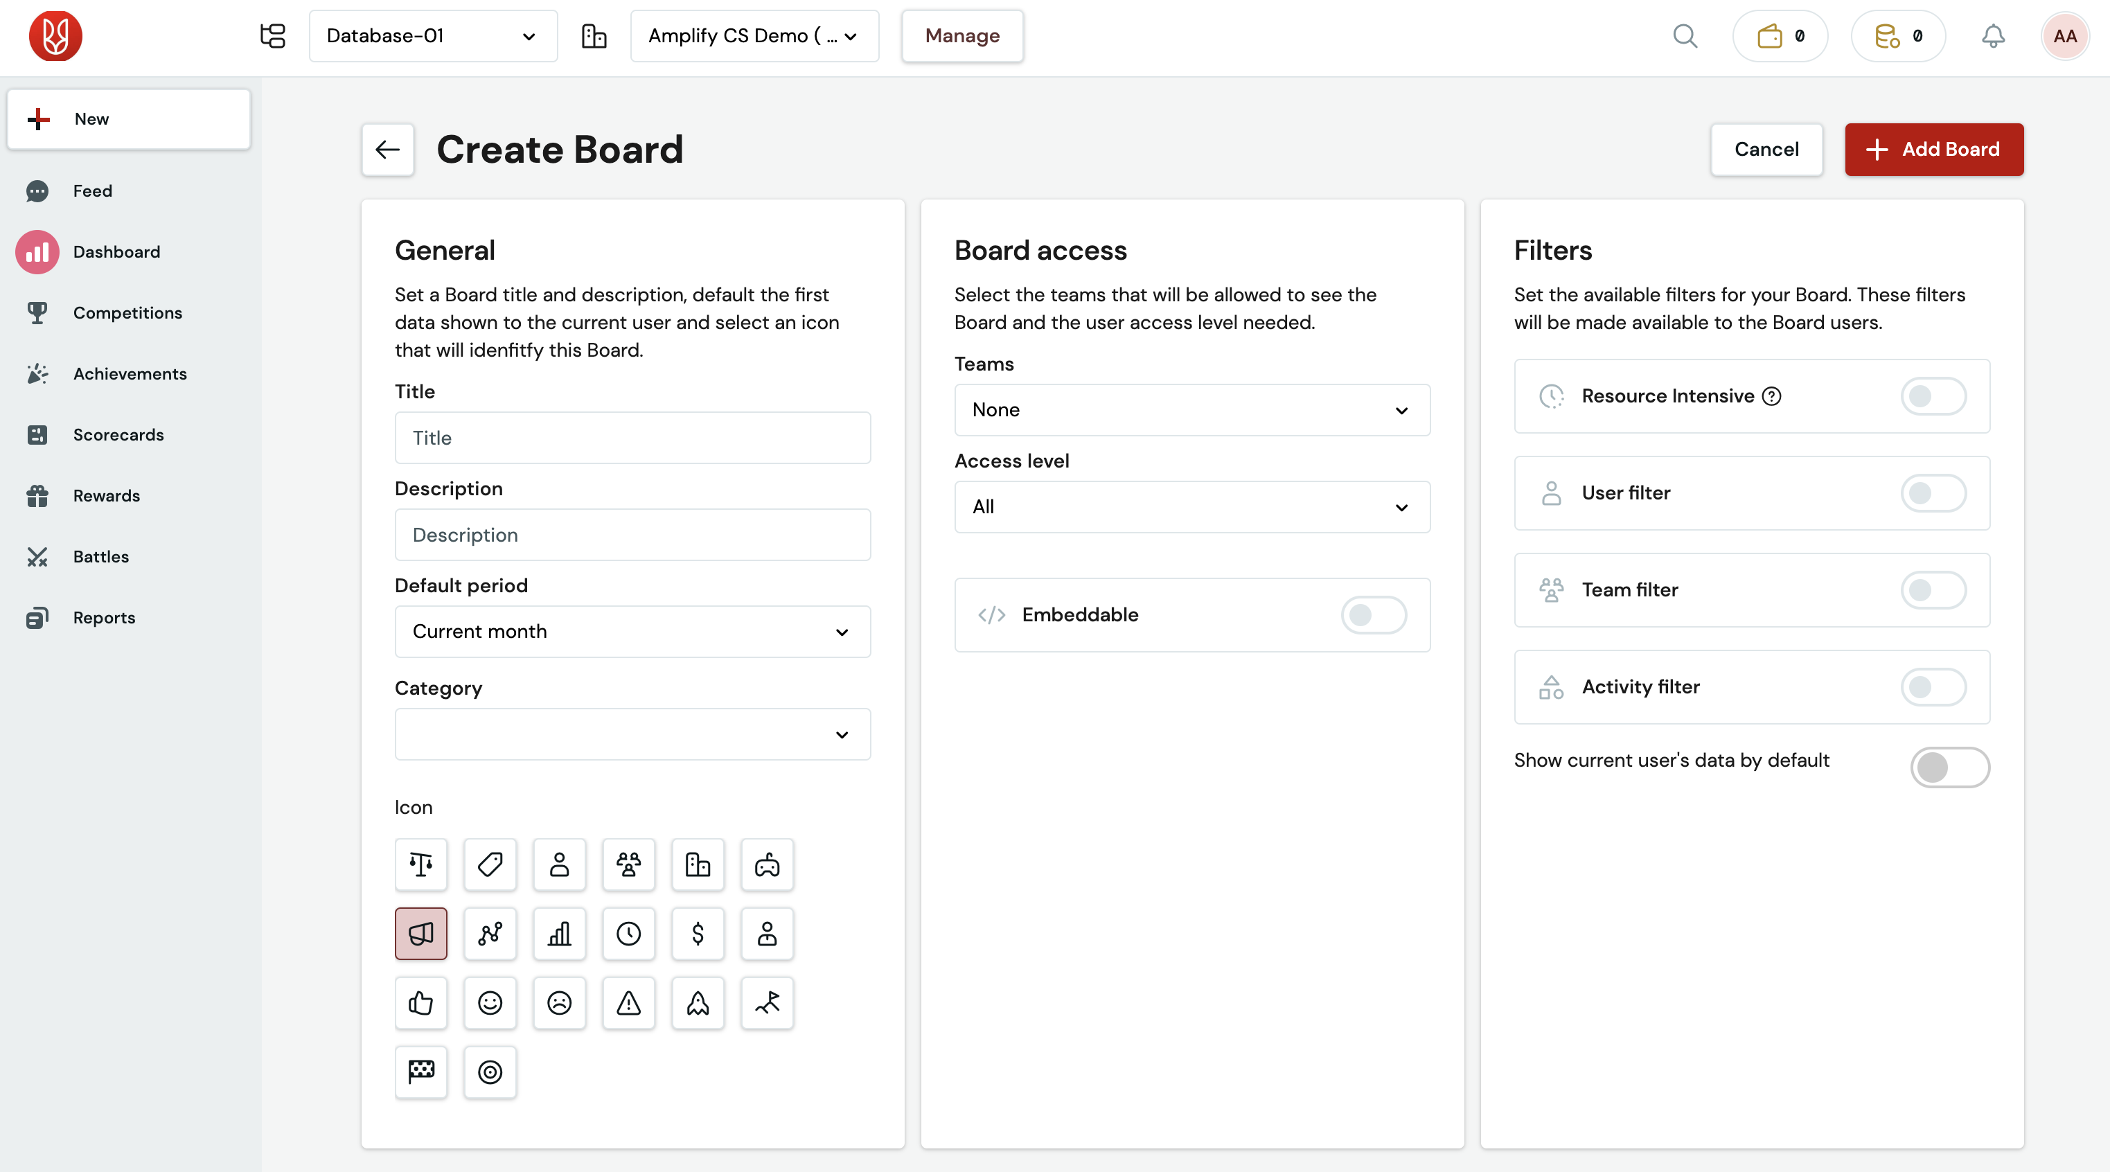
Task: Go back with the arrow button
Action: click(x=387, y=149)
